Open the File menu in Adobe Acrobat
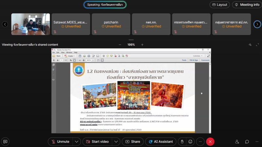262x147 pixels. [x=53, y=52]
